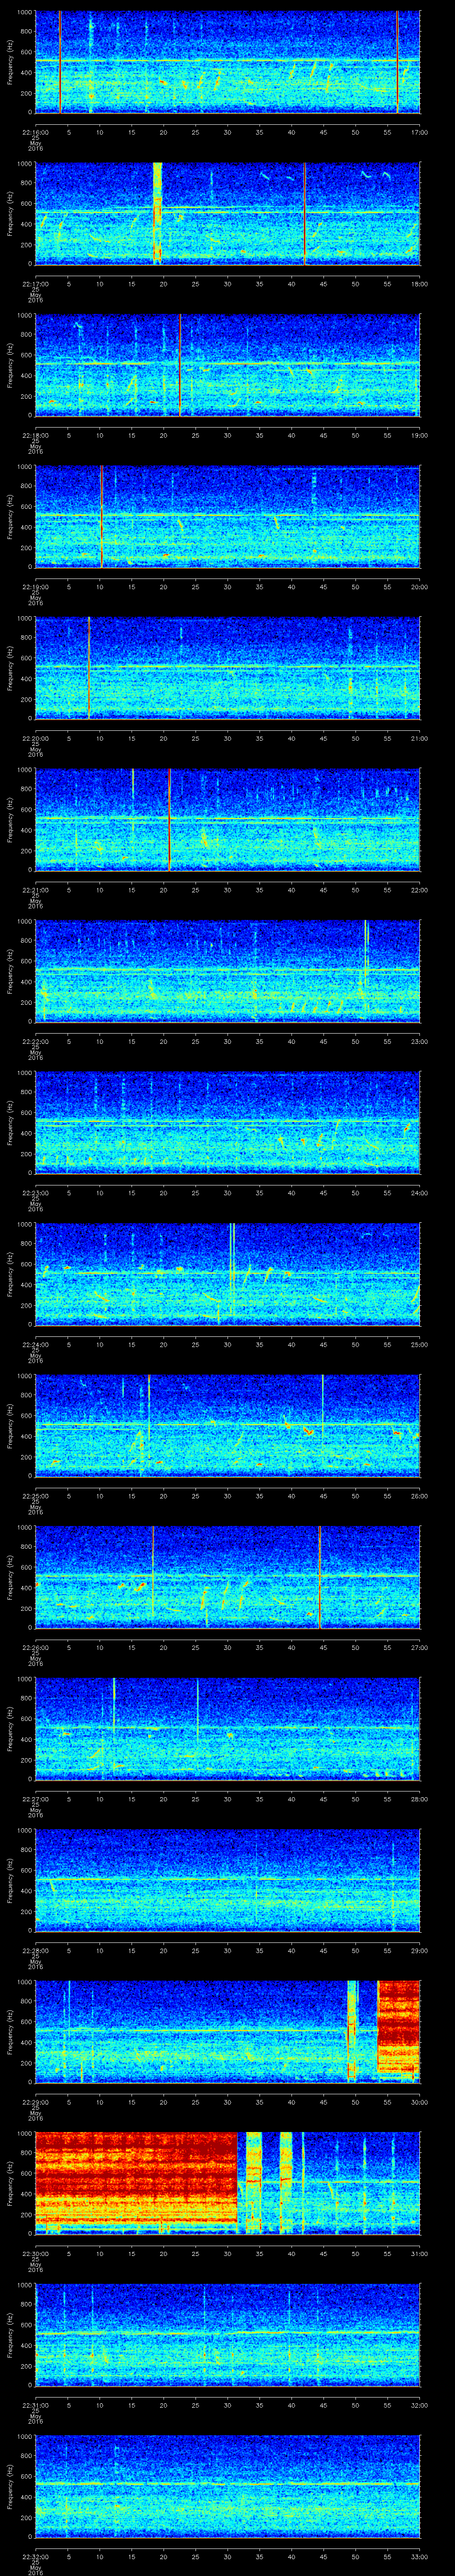Viewport: 455px width, 2576px height.
Task: Click the '22:16:00' start time label
Action: point(35,131)
